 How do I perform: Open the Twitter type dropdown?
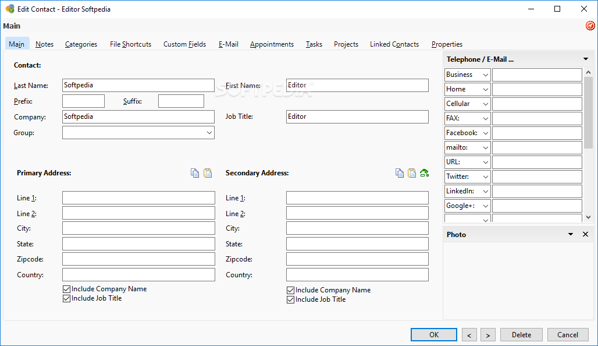pyautogui.click(x=486, y=177)
